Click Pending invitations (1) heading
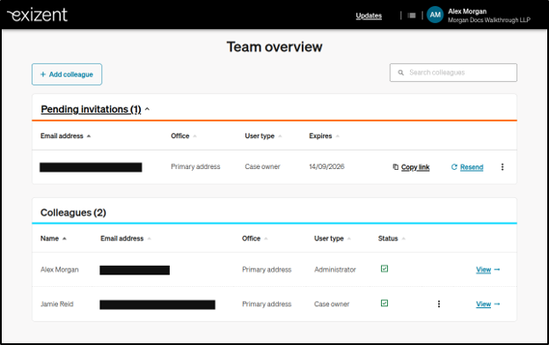Screen dimensions: 549x345 click(91, 109)
